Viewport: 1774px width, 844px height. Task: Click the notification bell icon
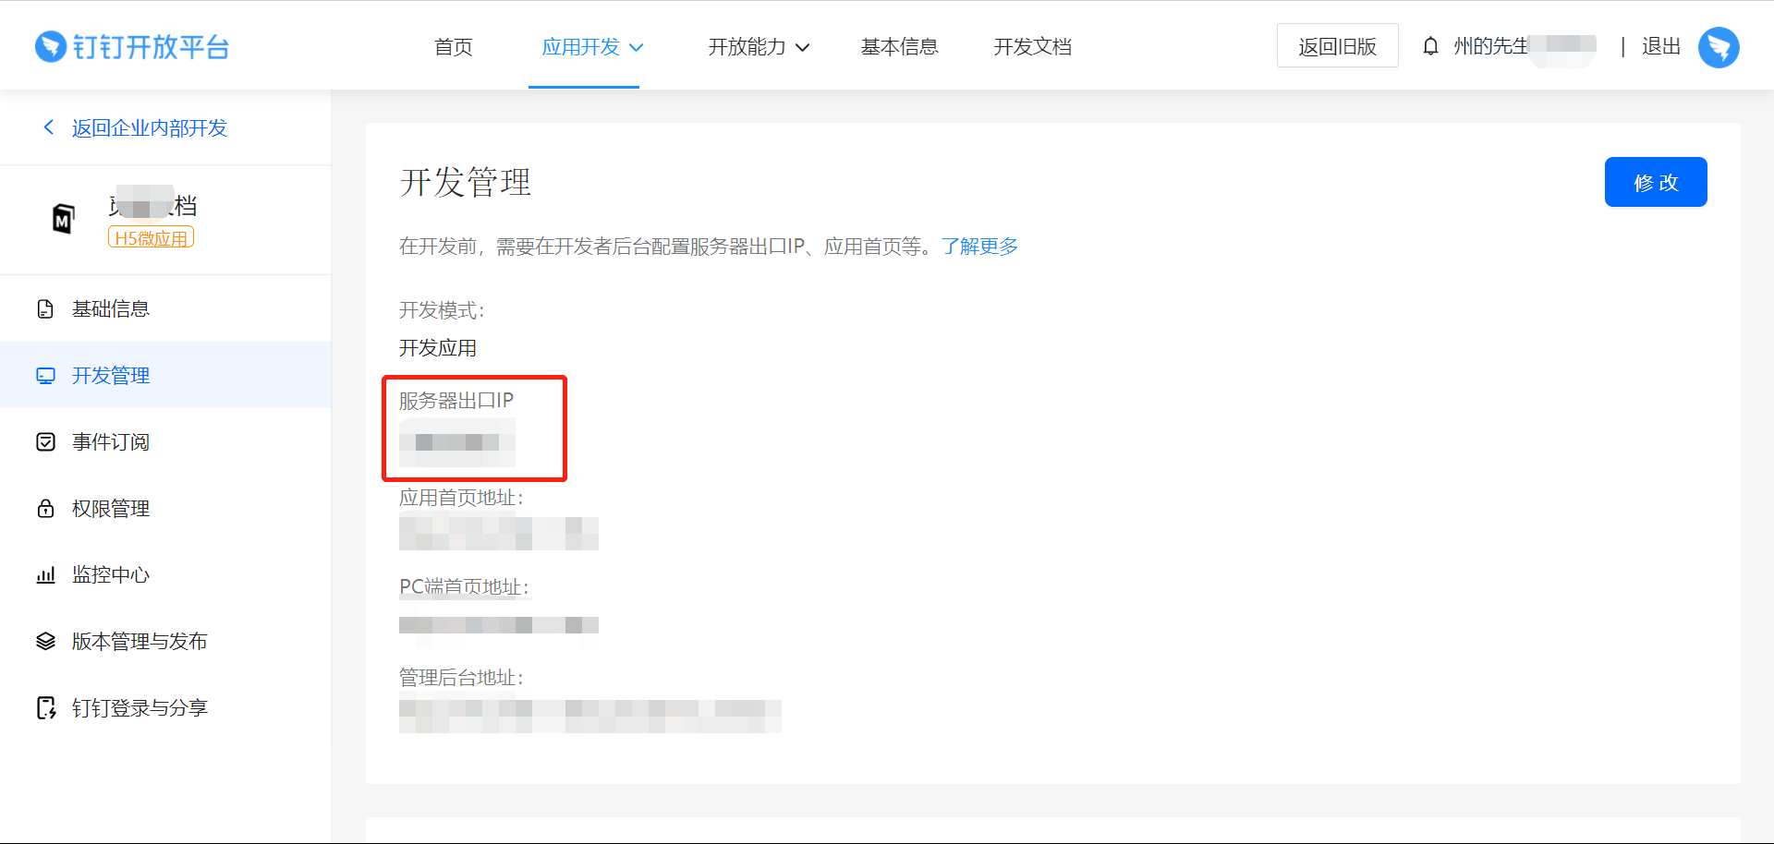tap(1430, 46)
